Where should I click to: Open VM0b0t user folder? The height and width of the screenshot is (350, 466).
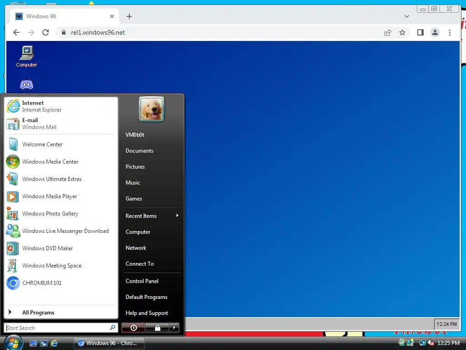coord(152,135)
